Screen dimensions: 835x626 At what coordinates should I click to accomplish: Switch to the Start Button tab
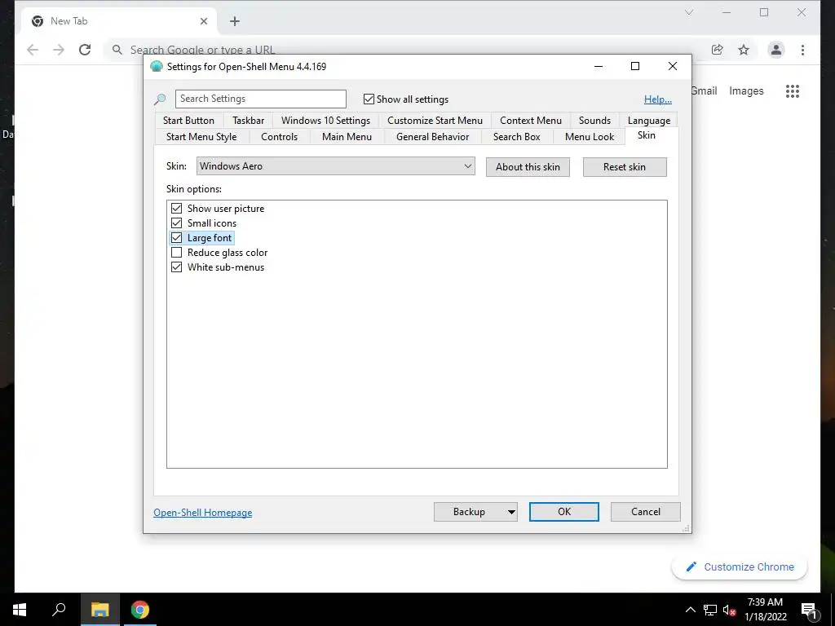[x=188, y=121]
